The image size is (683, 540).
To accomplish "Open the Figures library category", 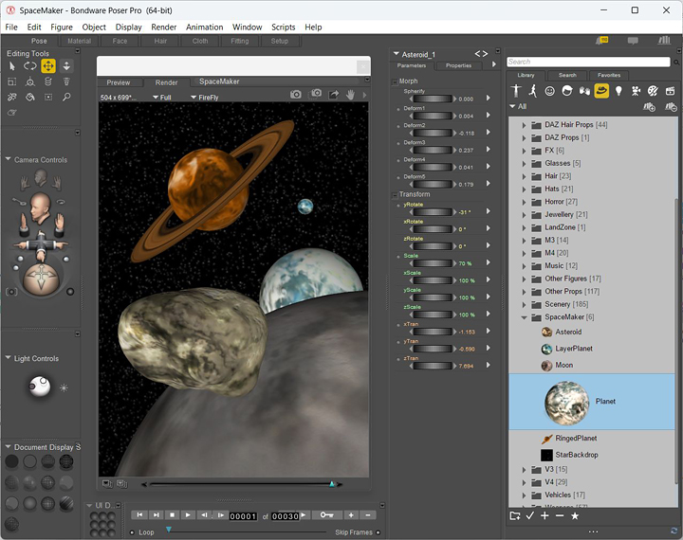I will point(517,91).
